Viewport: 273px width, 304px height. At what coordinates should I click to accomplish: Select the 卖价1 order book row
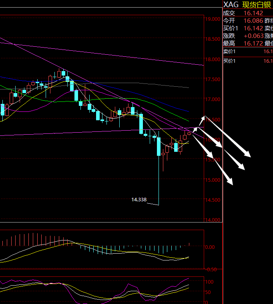click(248, 52)
